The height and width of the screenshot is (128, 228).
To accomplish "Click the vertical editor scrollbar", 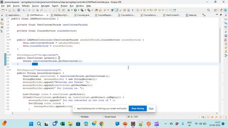I will click(220, 46).
